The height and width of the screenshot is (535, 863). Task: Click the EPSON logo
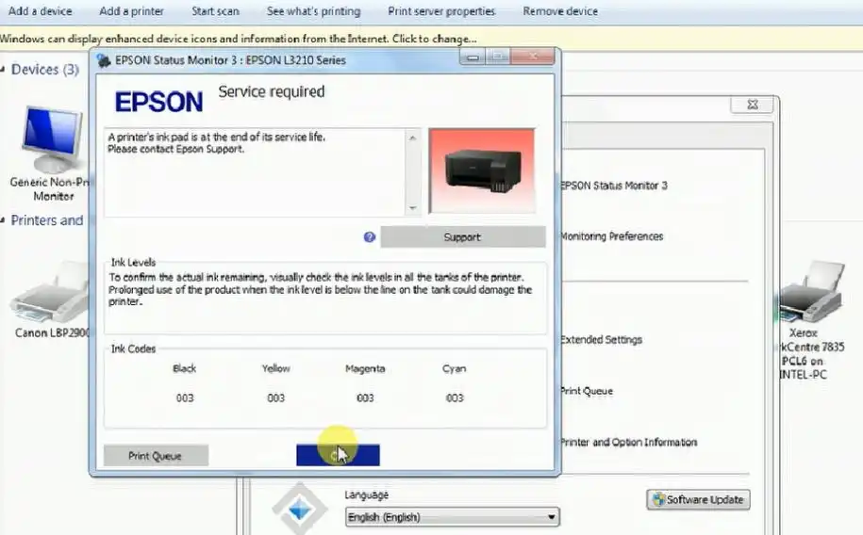[158, 103]
